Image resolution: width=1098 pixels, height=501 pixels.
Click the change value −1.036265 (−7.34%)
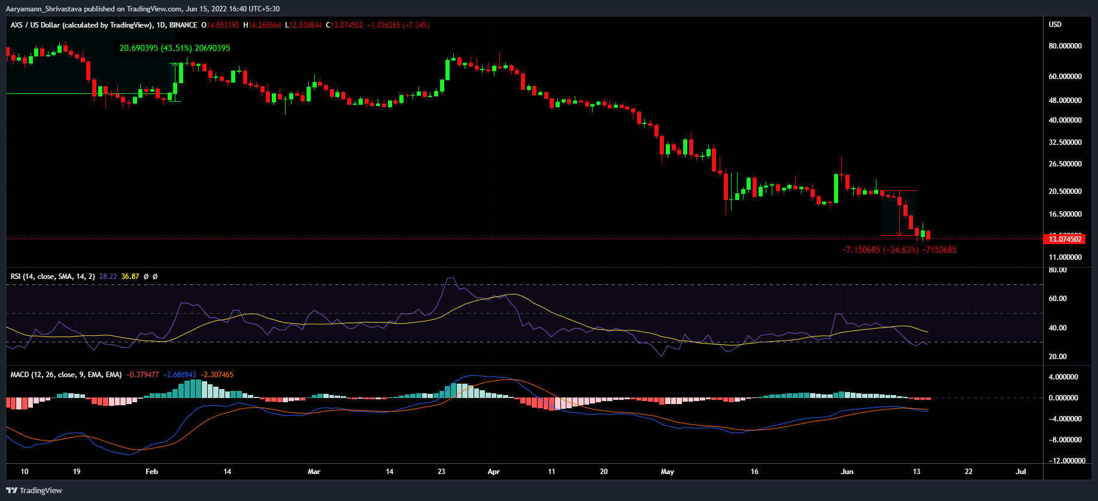pos(398,25)
